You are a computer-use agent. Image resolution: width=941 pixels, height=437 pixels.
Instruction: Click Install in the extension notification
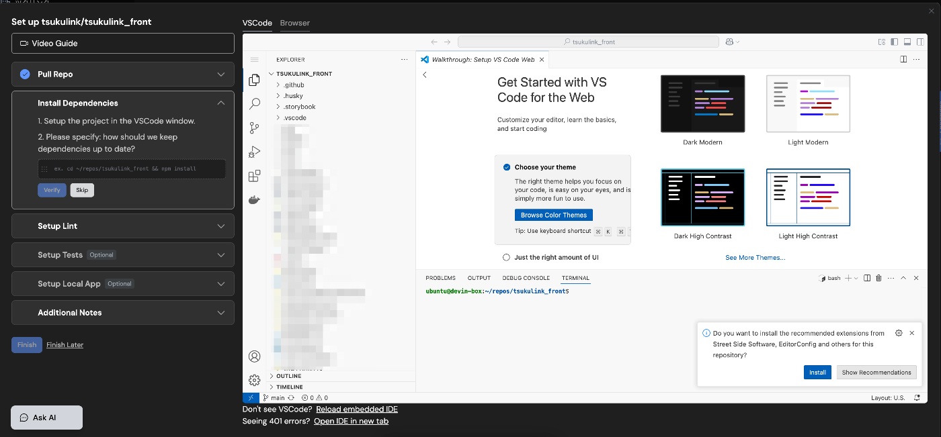[817, 373]
